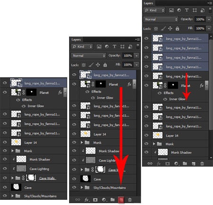Filter by pixel layers in middle panel
The width and height of the screenshot is (213, 205).
click(x=99, y=46)
